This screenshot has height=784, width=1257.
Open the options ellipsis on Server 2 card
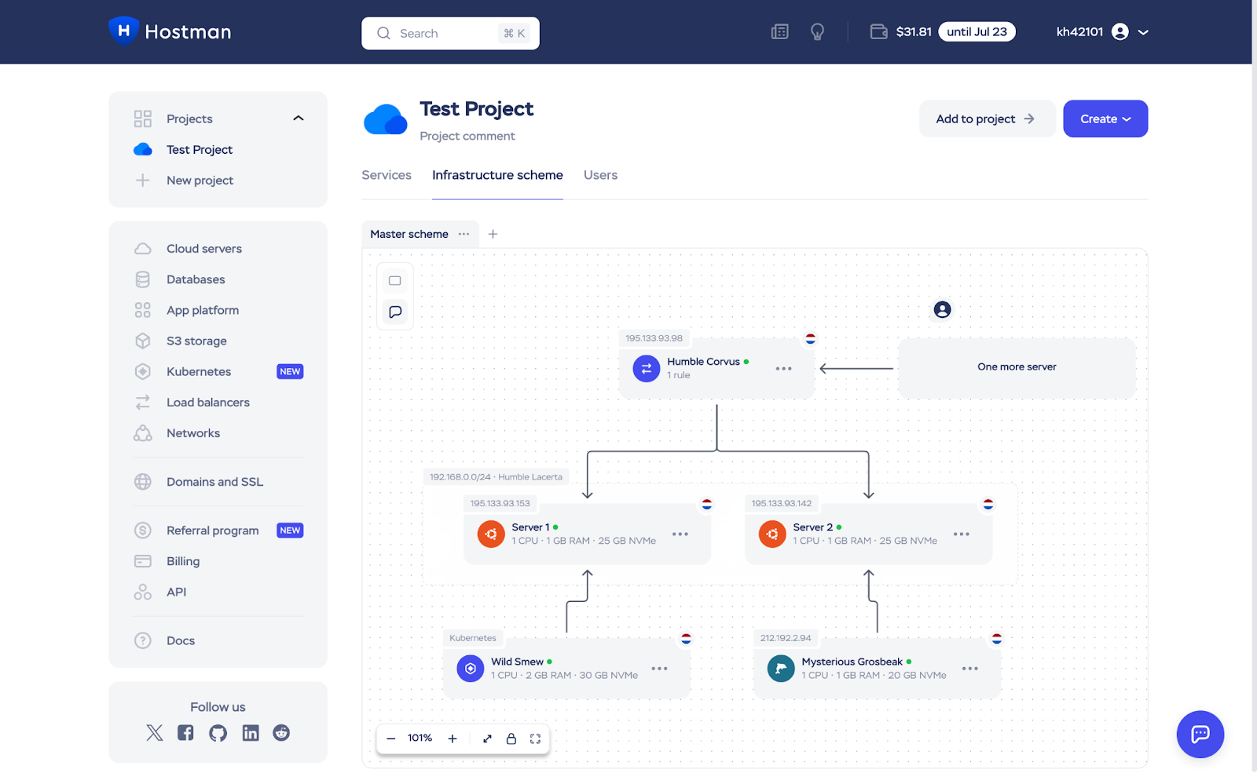point(961,534)
